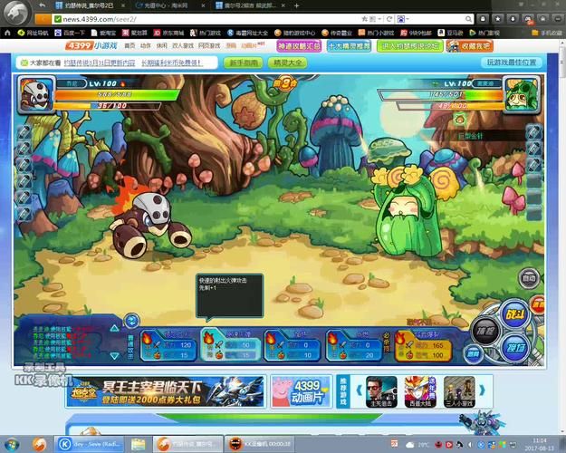Open the 三人小游戏 recommended game thumbnail

459,391
